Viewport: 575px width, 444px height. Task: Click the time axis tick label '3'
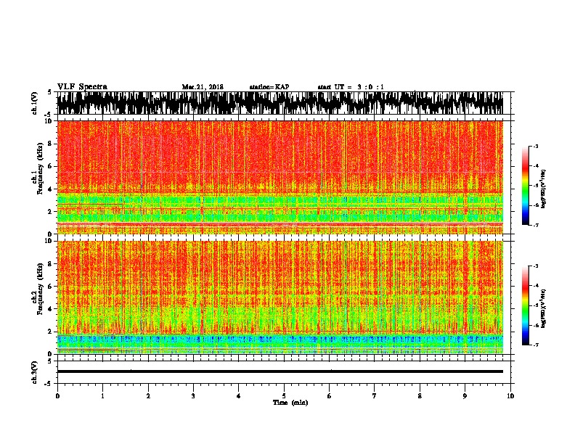tap(193, 396)
